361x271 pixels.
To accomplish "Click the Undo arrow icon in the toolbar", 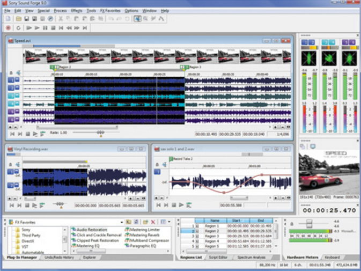I will pos(111,19).
